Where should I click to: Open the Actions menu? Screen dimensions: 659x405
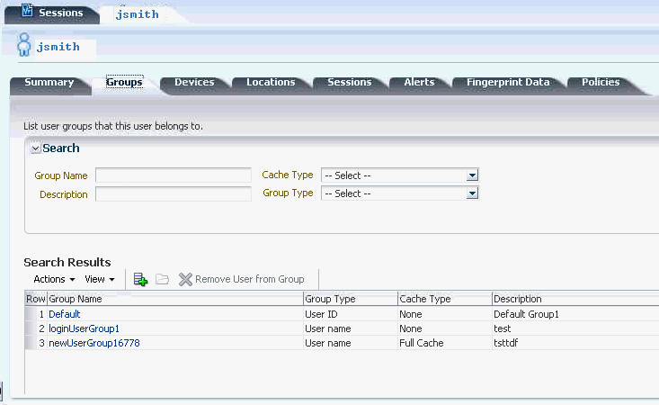(54, 279)
